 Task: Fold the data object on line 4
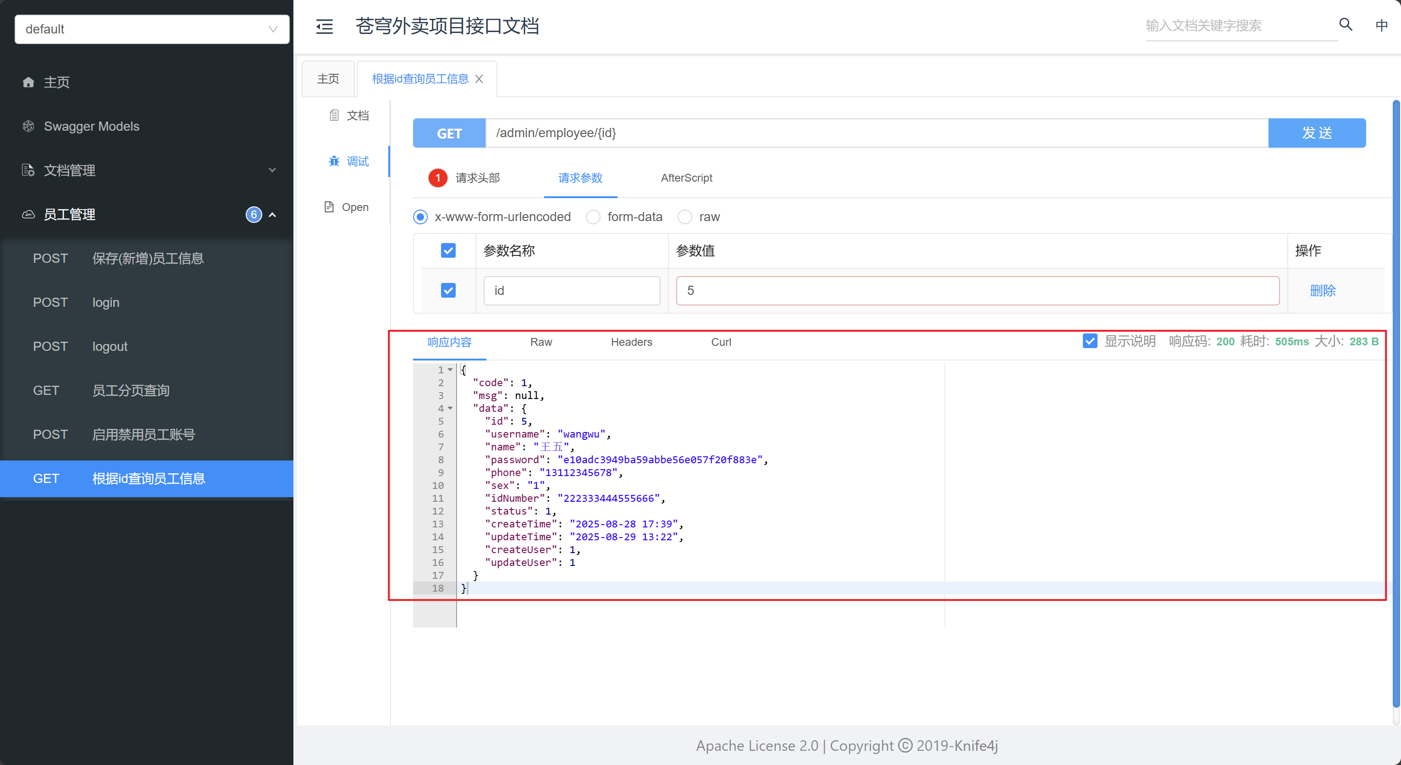coord(450,409)
